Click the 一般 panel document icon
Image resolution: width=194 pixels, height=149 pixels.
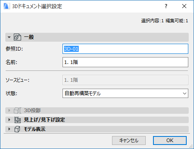pyautogui.click(x=17, y=37)
